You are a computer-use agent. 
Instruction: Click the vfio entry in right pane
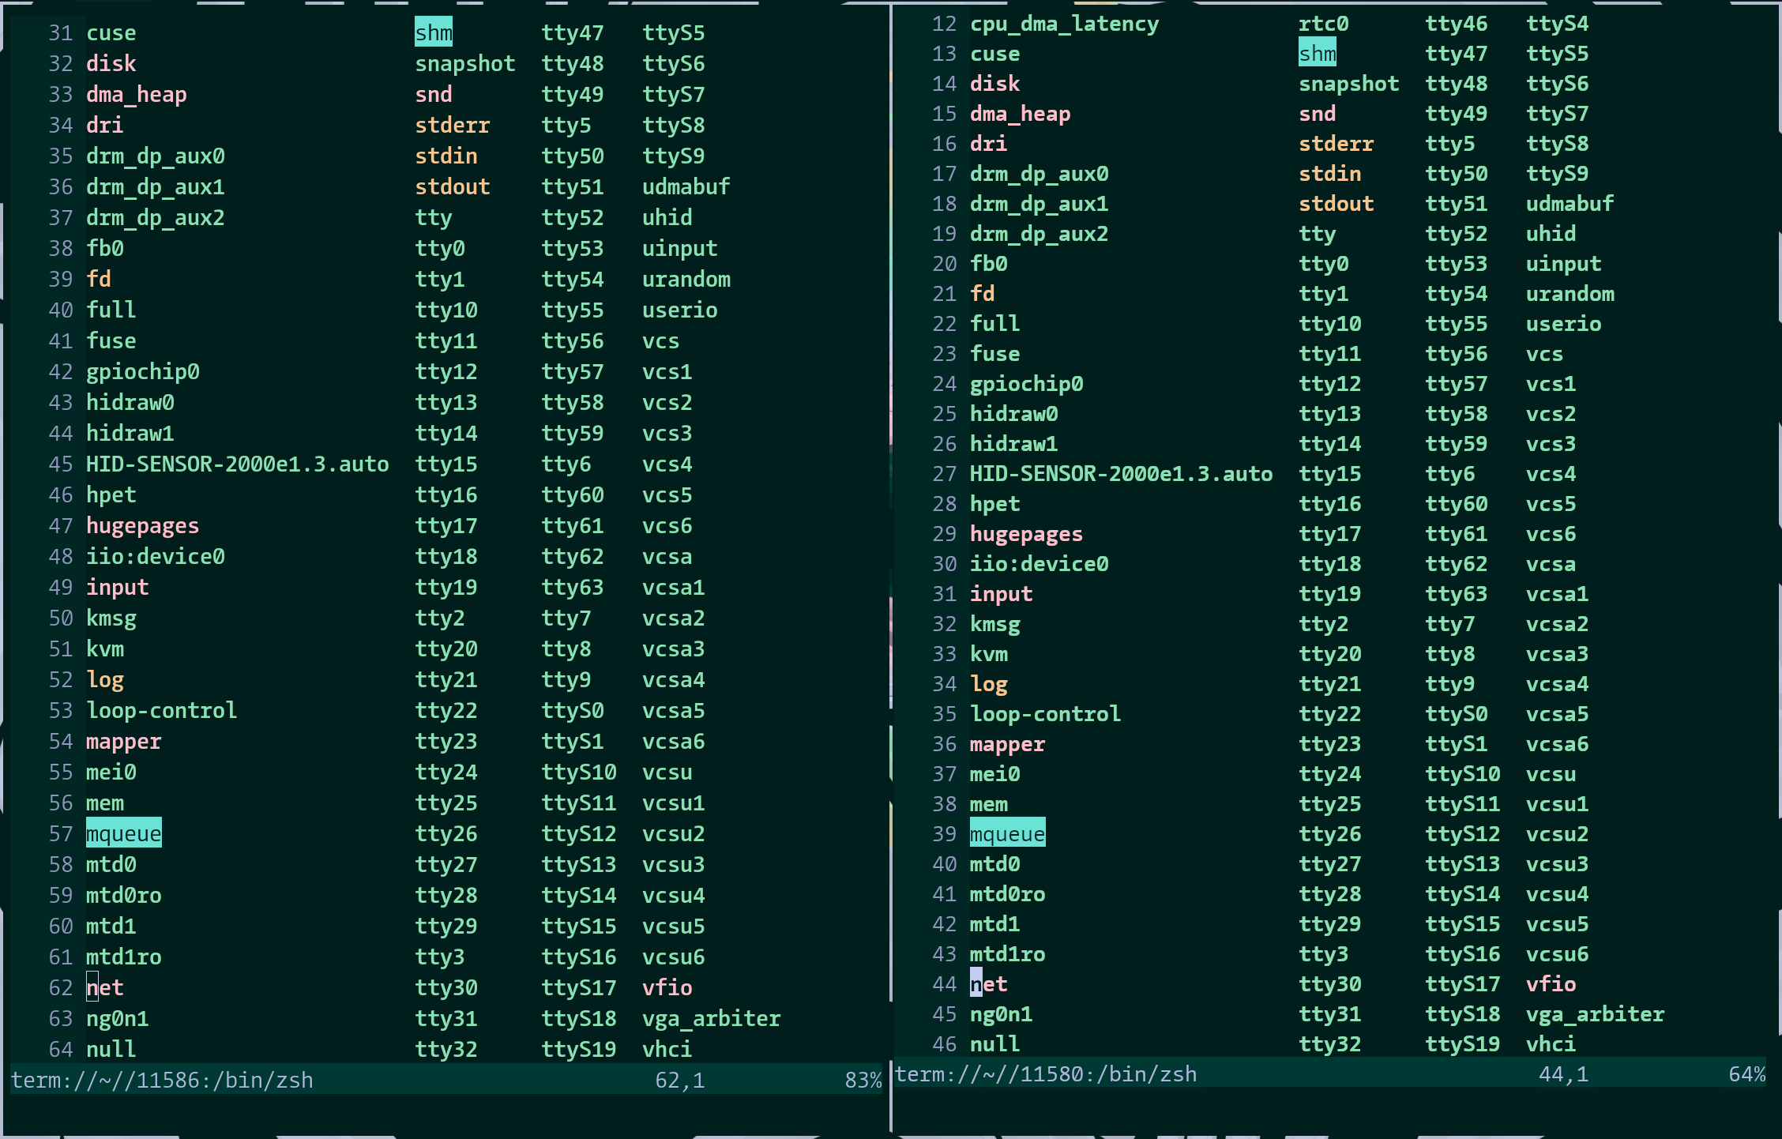(x=1551, y=983)
